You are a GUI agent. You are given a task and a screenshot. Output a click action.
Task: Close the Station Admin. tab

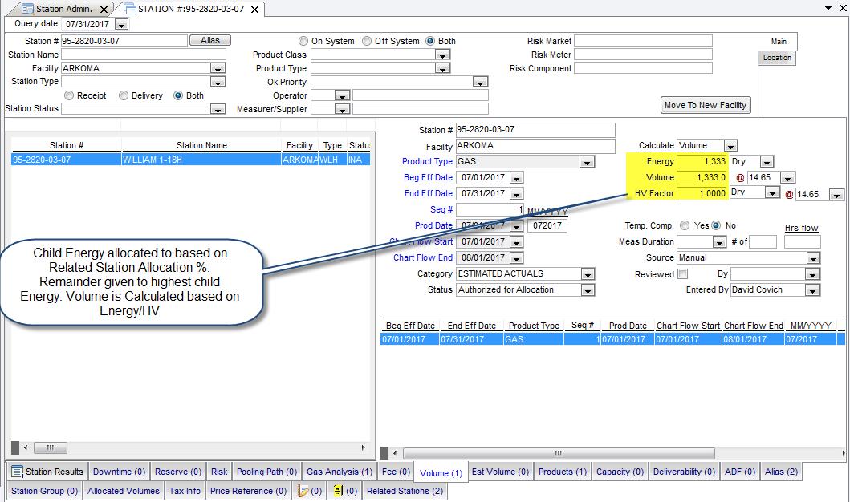coord(104,10)
